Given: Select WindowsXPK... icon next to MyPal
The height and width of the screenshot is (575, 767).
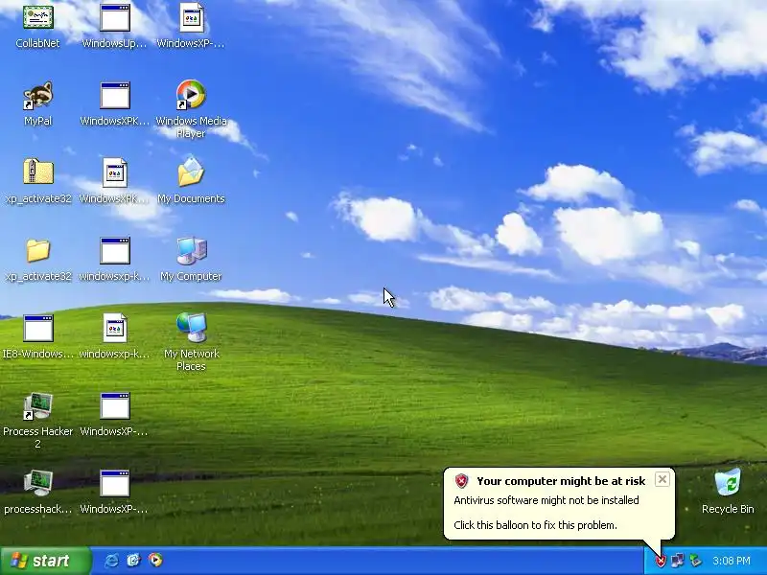Looking at the screenshot, I should [x=114, y=95].
